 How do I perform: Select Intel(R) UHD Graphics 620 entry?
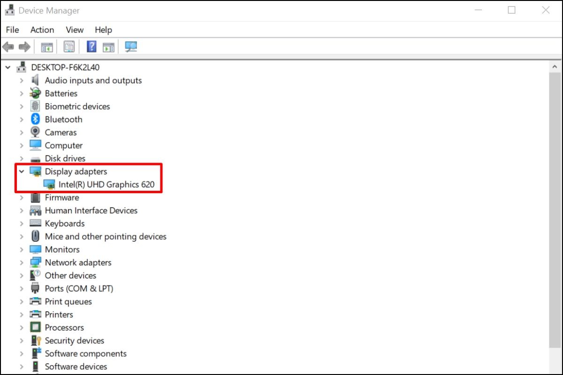click(x=107, y=184)
